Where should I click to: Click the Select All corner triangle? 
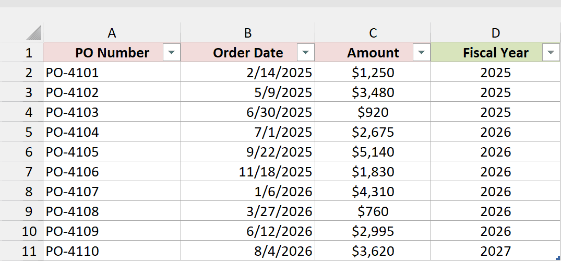tap(34, 33)
